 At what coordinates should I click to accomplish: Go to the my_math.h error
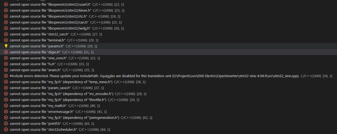coord(38,106)
